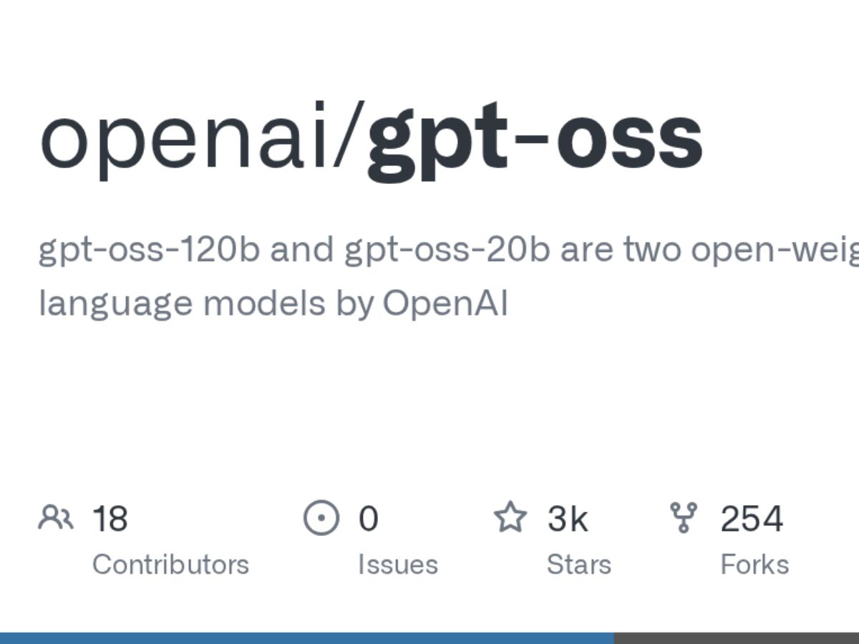
Task: Select the 3k stars count
Action: (x=567, y=518)
